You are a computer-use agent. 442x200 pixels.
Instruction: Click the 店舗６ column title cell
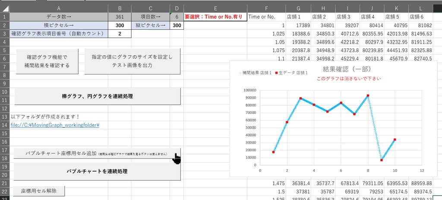(x=420, y=17)
